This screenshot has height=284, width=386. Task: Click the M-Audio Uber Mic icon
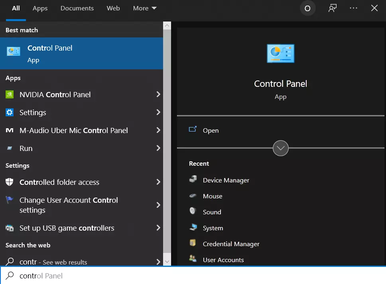(x=10, y=130)
